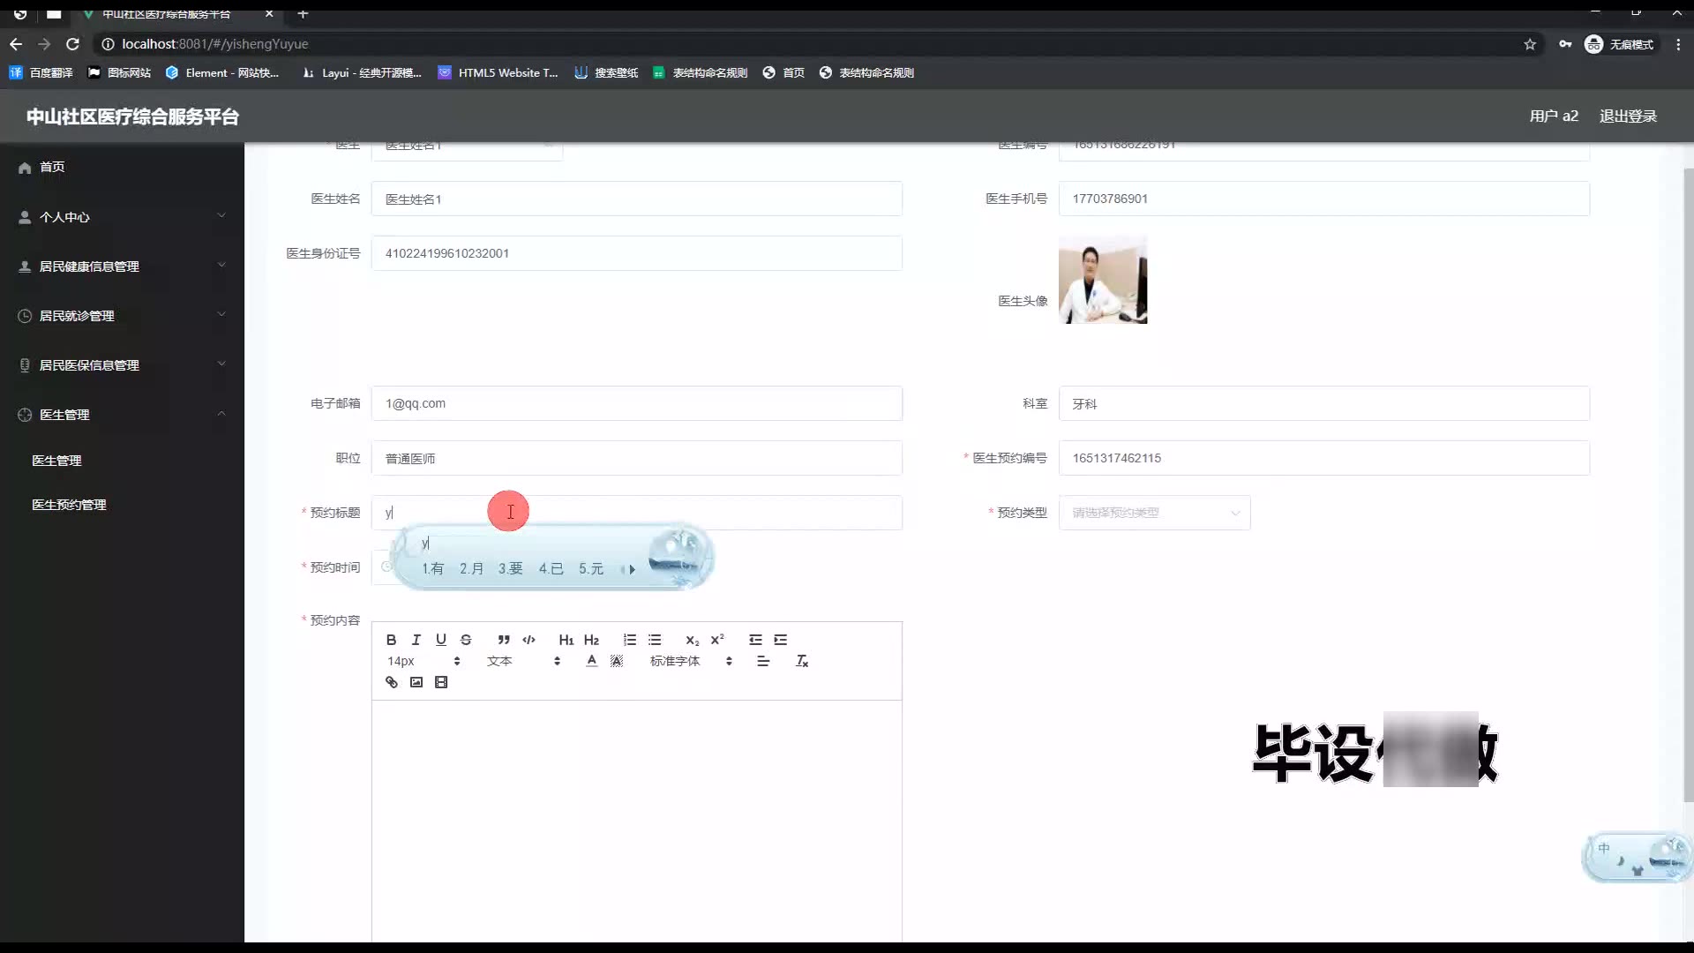Image resolution: width=1694 pixels, height=953 pixels.
Task: Bookmark this page with star icon
Action: [x=1530, y=44]
